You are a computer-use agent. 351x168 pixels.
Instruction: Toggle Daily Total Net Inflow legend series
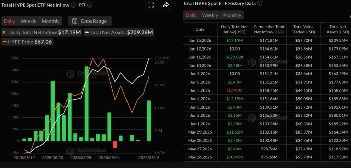coord(42,32)
